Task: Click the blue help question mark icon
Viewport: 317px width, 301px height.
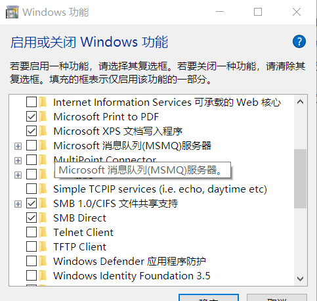Action: [x=299, y=41]
